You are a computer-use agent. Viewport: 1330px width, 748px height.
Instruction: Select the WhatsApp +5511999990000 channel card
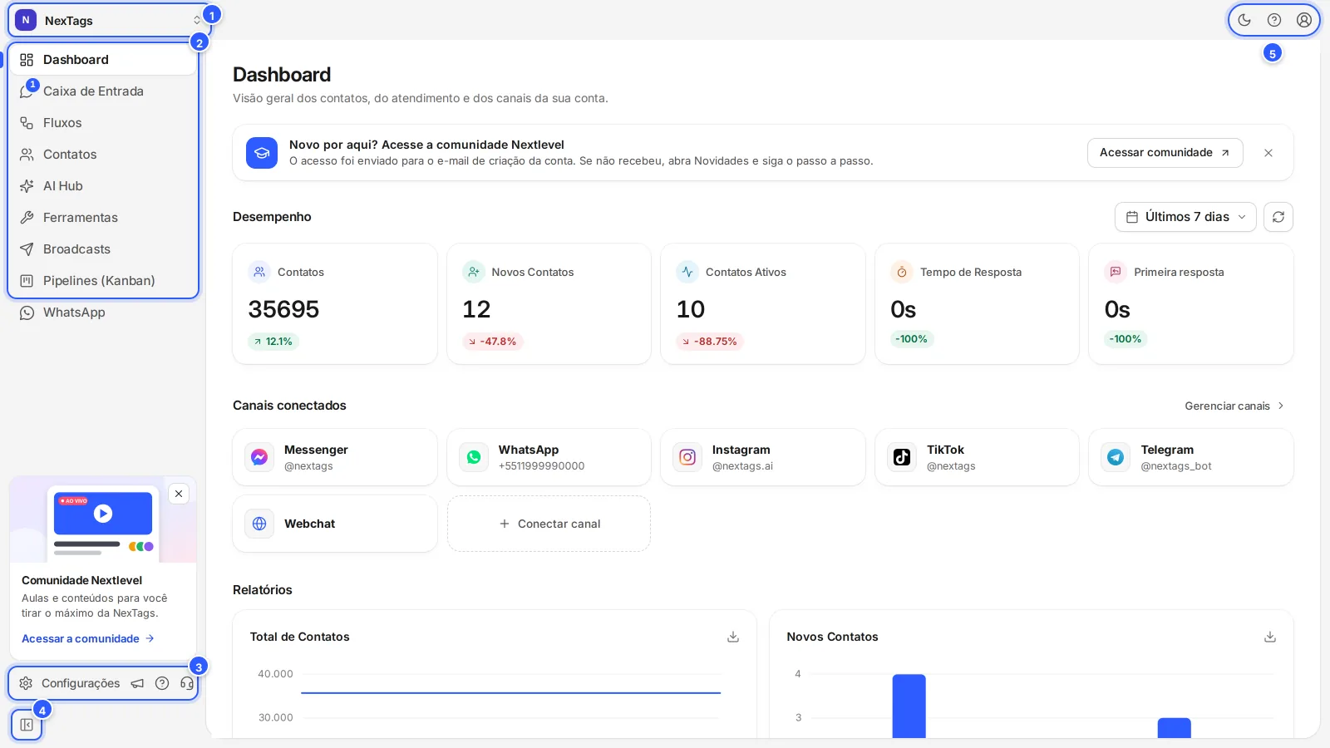coord(549,457)
